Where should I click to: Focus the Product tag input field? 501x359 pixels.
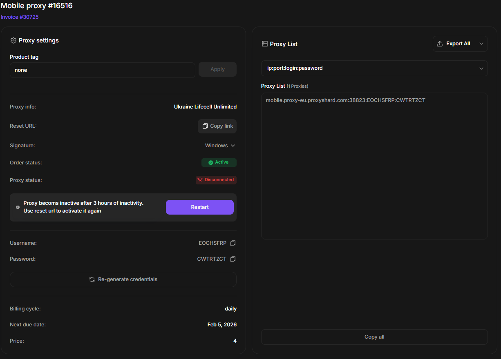click(102, 70)
